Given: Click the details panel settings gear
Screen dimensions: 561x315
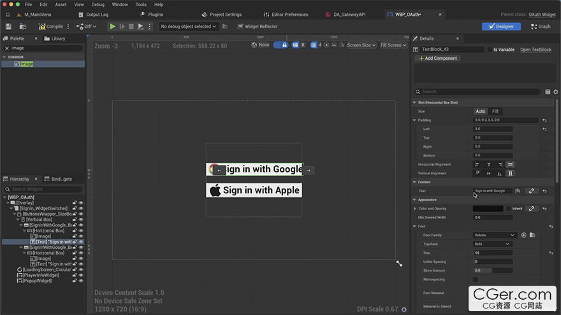Looking at the screenshot, I should coord(555,92).
